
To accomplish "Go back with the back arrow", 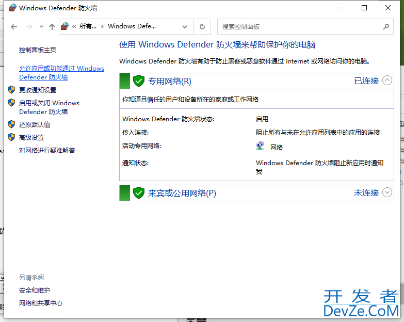I will point(14,26).
